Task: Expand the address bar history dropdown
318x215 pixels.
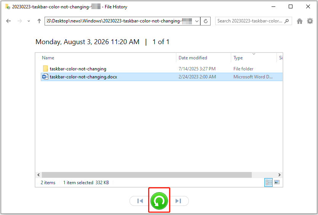Action: tap(197, 21)
